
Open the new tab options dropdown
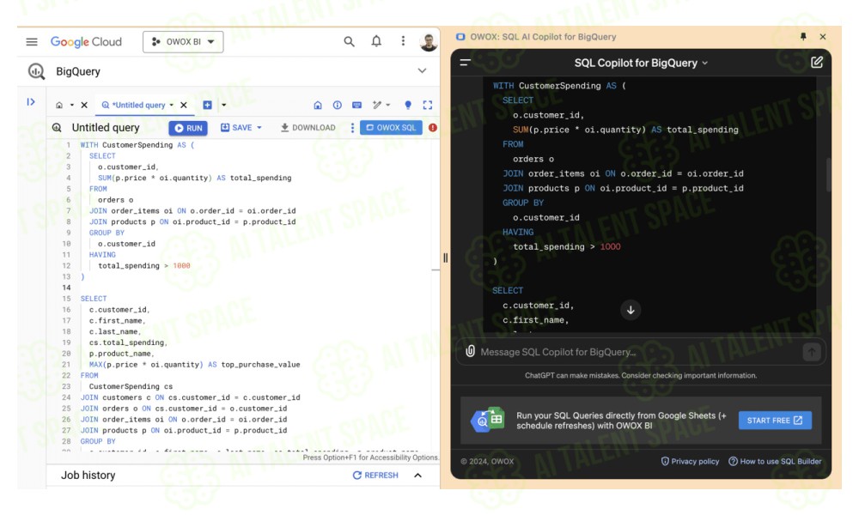pyautogui.click(x=223, y=105)
